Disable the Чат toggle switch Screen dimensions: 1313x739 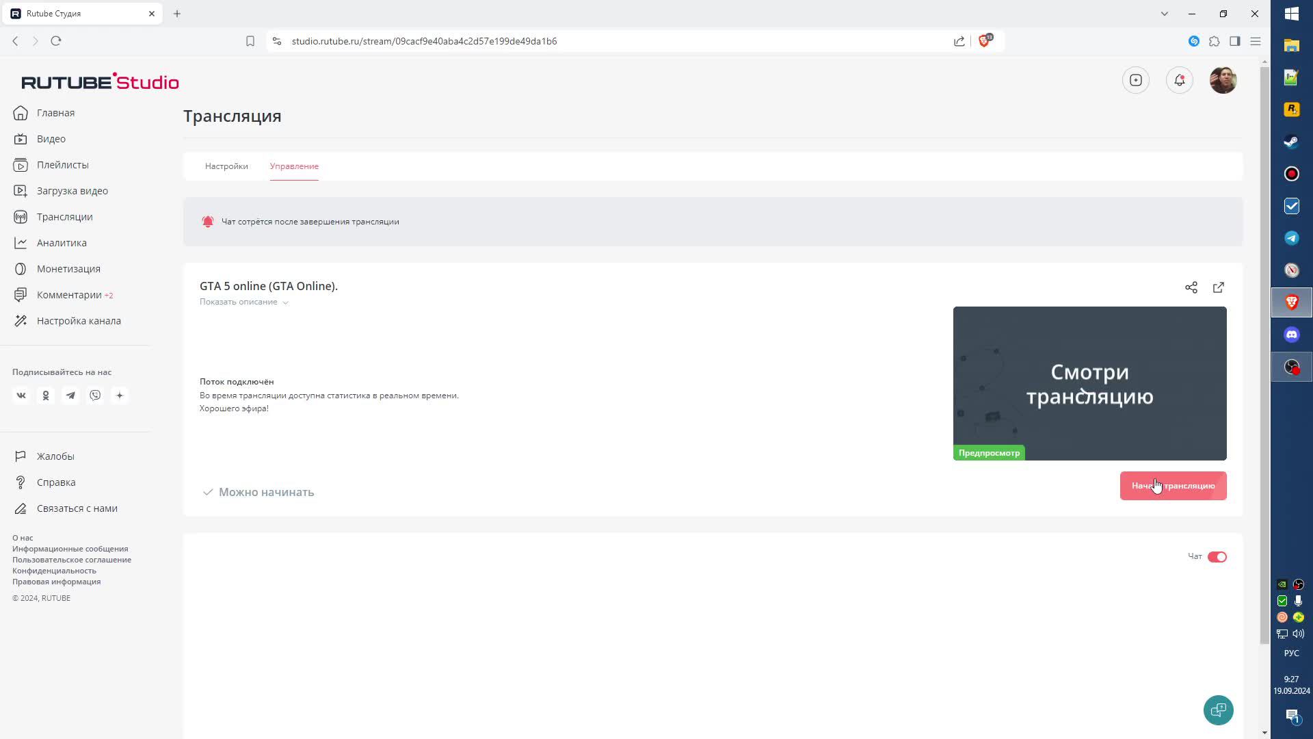coord(1217,557)
